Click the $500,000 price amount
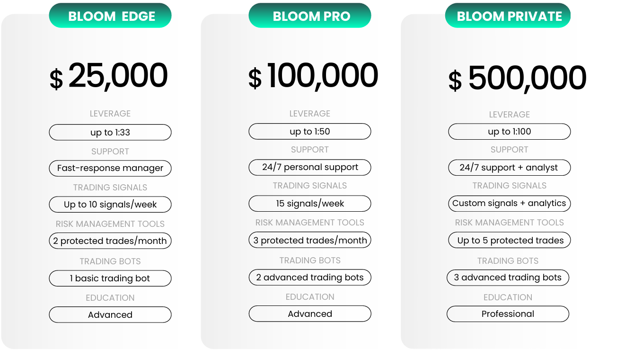Screen dimensions: 625x350 [518, 78]
